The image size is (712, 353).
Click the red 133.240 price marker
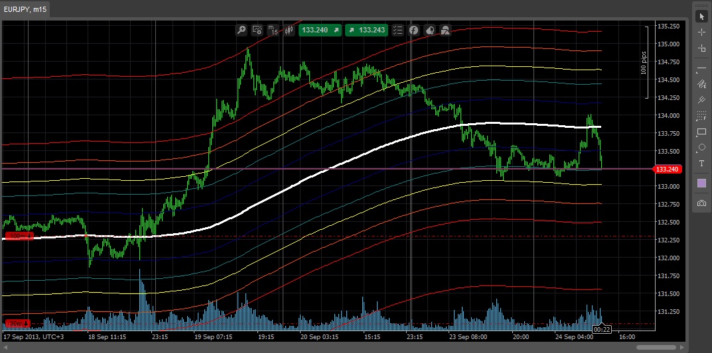667,169
